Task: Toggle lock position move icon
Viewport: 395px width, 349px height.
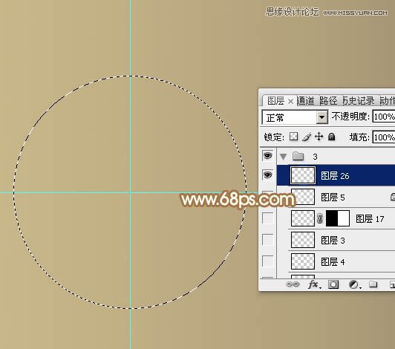Action: click(319, 137)
